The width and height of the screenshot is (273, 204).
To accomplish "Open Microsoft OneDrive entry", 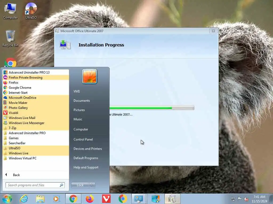I will pyautogui.click(x=36, y=97).
